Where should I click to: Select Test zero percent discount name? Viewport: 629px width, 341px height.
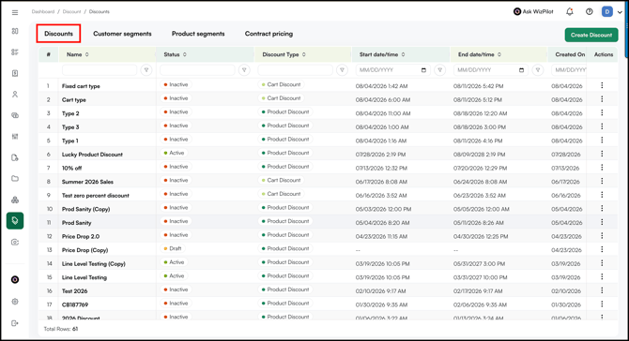96,195
